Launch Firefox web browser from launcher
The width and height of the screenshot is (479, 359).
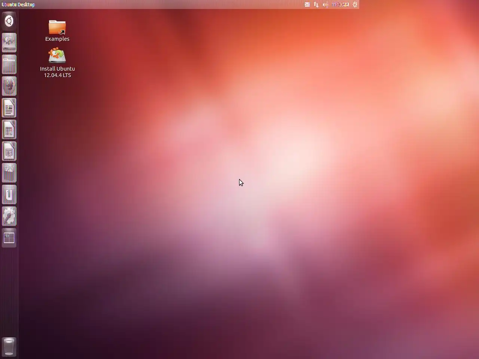pyautogui.click(x=9, y=86)
